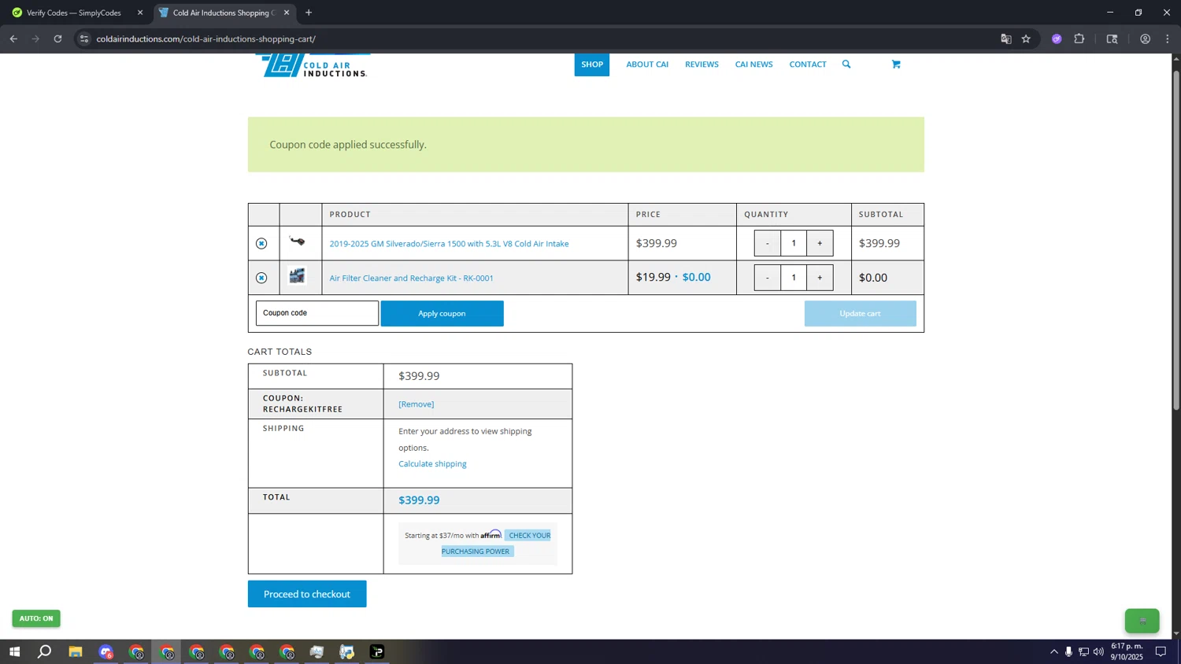1181x664 pixels.
Task: Open File Explorer from the taskbar
Action: pos(76,652)
